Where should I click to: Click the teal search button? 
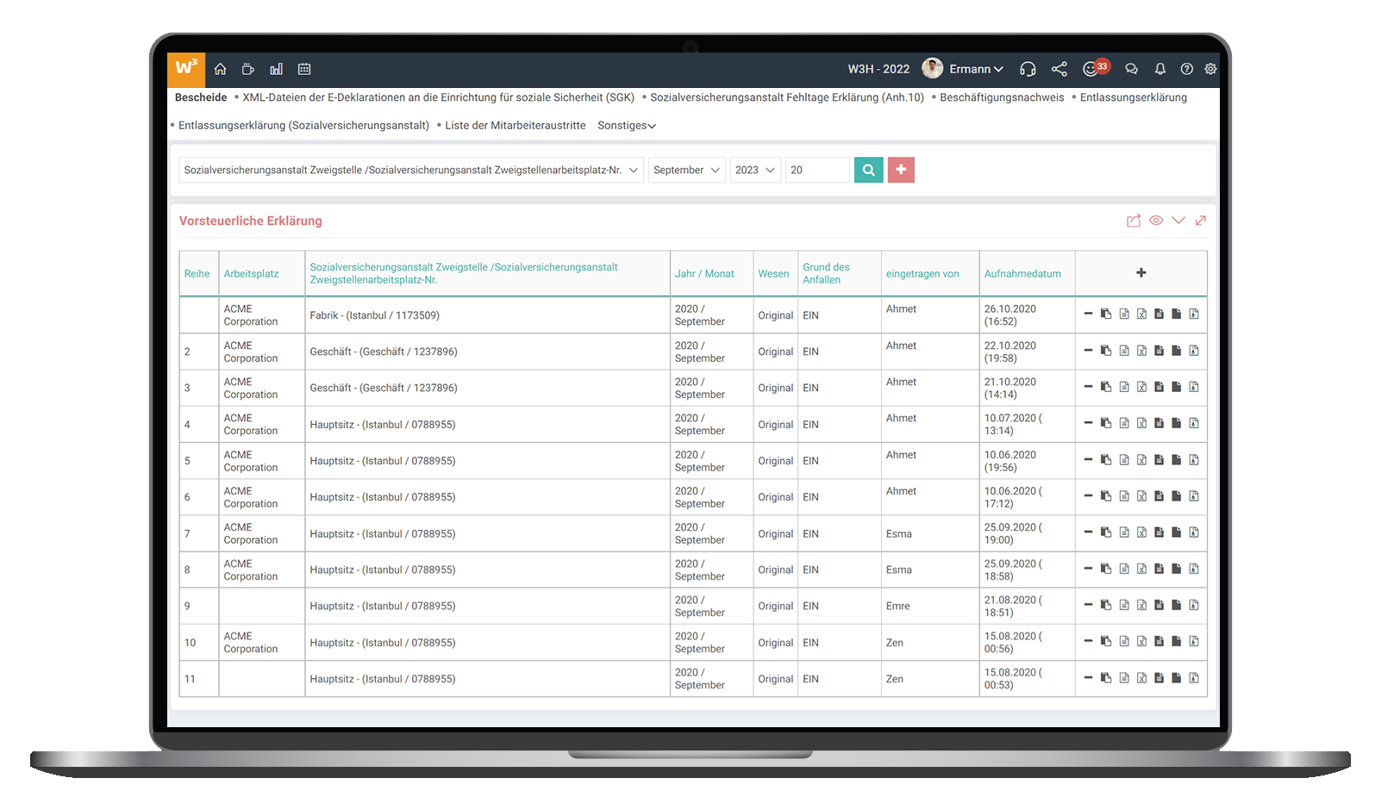click(x=869, y=170)
